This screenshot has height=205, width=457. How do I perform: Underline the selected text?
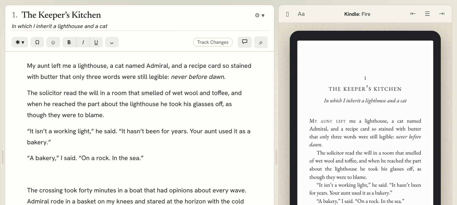point(96,42)
